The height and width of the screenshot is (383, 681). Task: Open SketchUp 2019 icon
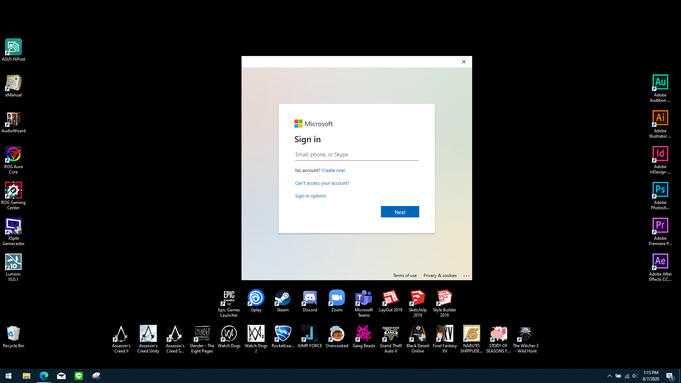(x=417, y=303)
